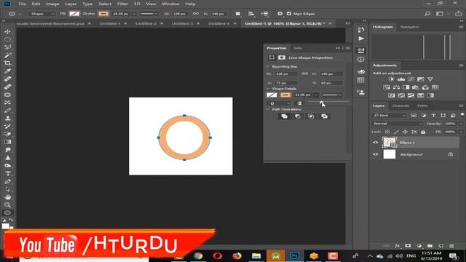The width and height of the screenshot is (466, 262).
Task: Click the search icon in options bar
Action: coord(427,14)
